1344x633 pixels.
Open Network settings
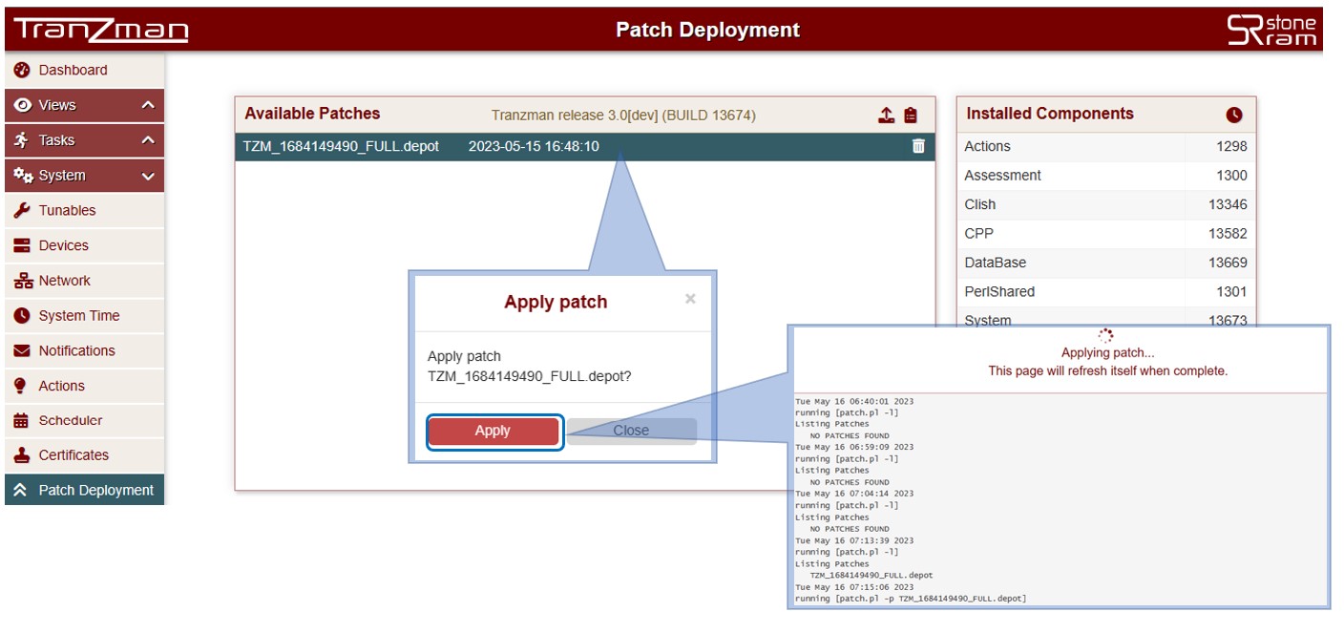(x=64, y=281)
